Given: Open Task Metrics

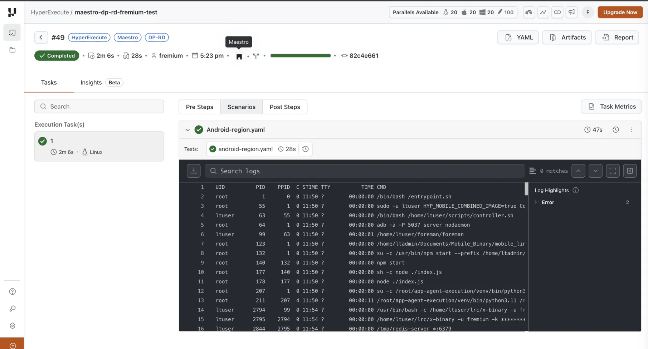Looking at the screenshot, I should [611, 107].
